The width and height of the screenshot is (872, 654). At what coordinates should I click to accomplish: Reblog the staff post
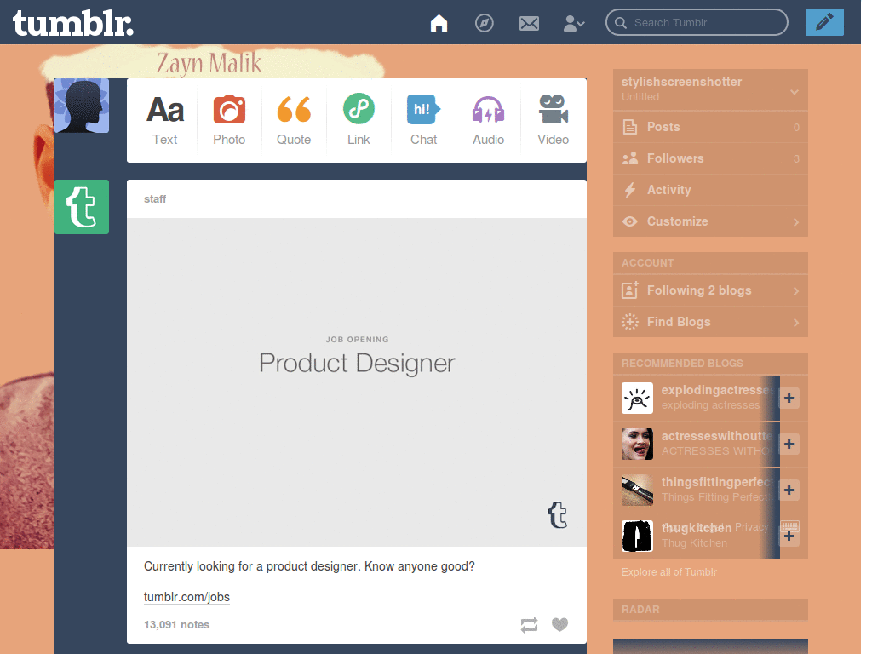pos(529,624)
